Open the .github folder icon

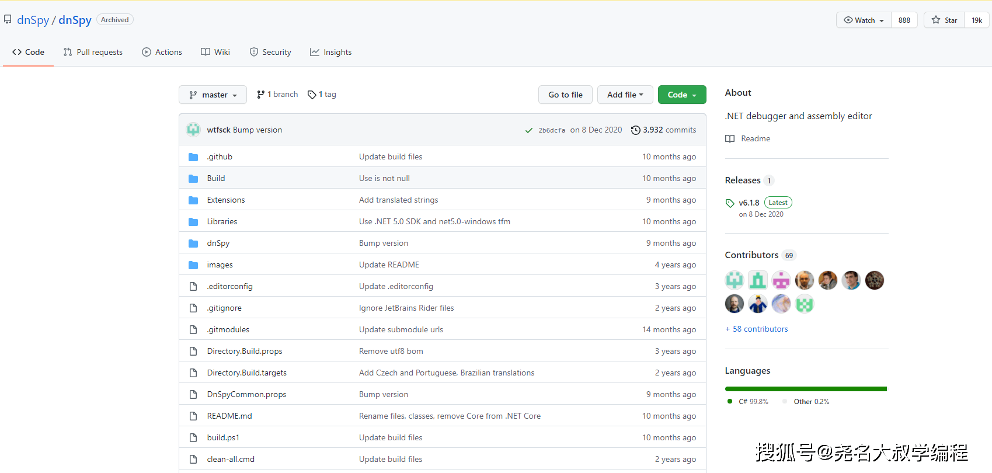pyautogui.click(x=193, y=157)
